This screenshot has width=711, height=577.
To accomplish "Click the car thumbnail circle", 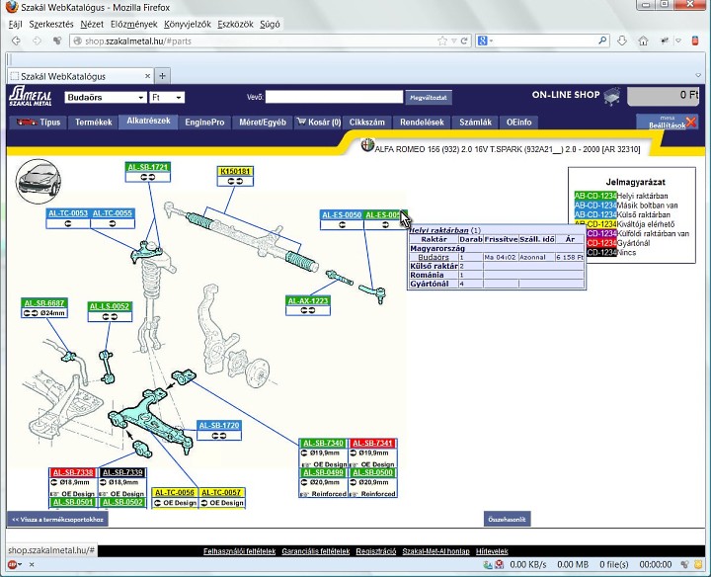I will tap(39, 181).
